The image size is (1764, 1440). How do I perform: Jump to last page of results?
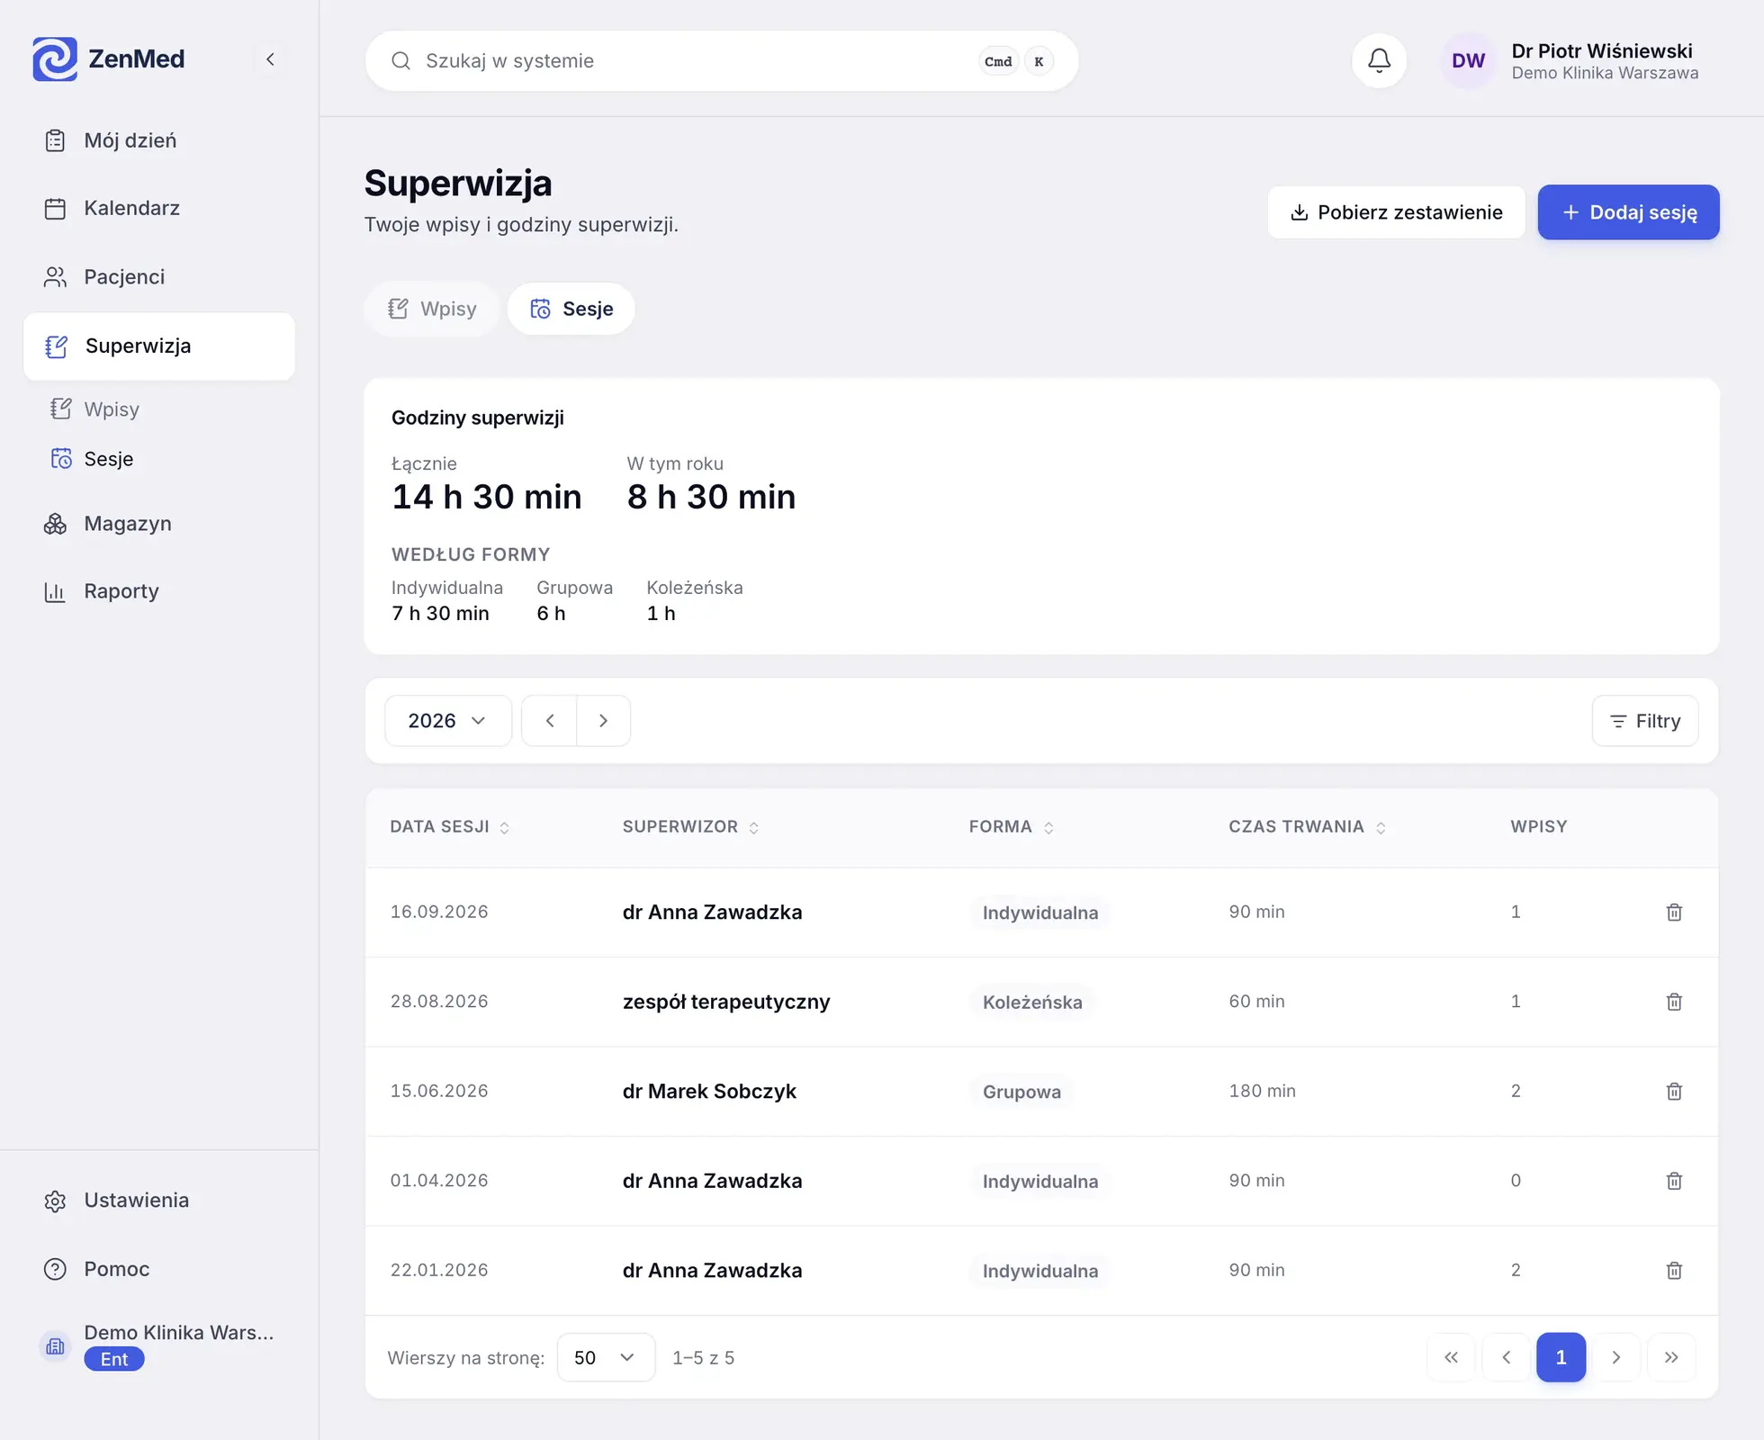coord(1671,1357)
